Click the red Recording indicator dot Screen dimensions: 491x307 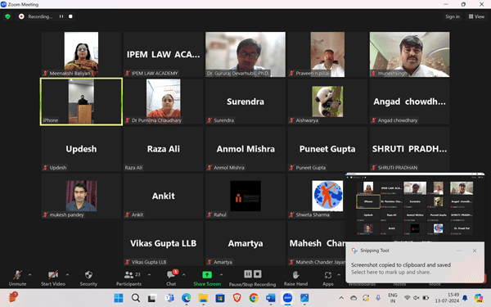pos(21,16)
